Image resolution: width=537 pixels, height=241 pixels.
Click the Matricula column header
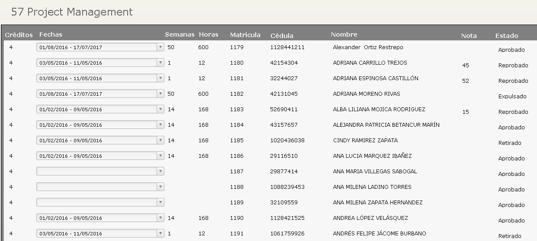tap(245, 34)
